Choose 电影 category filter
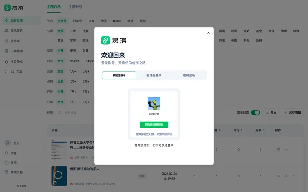The height and width of the screenshot is (192, 308). tap(234, 41)
